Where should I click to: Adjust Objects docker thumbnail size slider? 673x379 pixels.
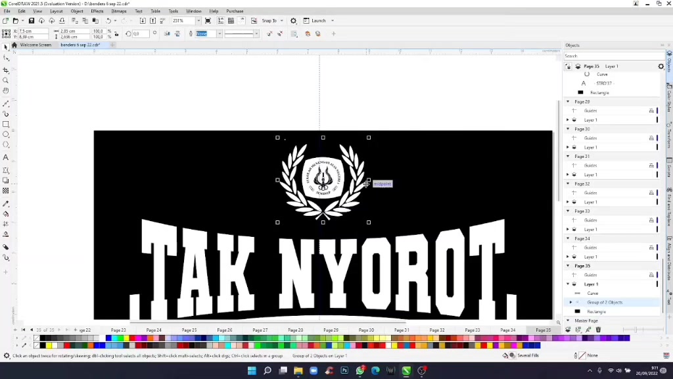coord(636,330)
